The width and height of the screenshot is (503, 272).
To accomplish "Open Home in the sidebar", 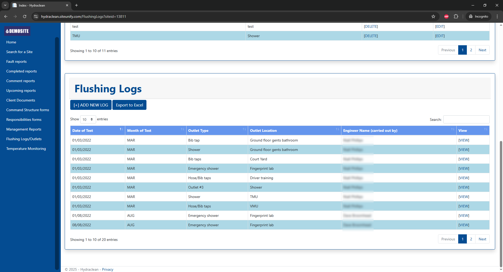I will click(x=11, y=42).
